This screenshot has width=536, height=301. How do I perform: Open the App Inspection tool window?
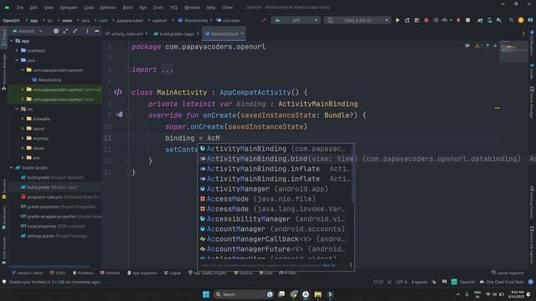point(142,273)
